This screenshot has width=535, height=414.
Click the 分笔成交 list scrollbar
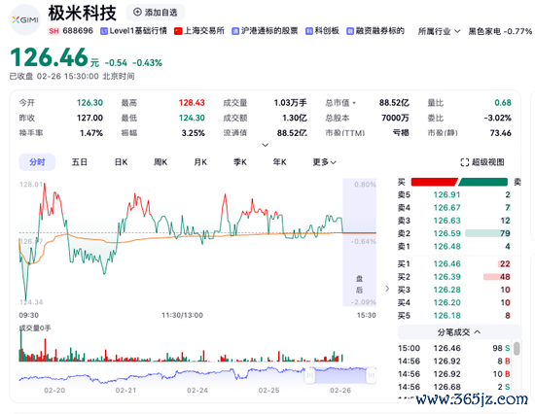(x=517, y=349)
